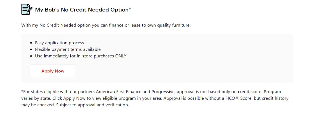Viewport: 312px width, 114px height.
Task: Click the sentence about finance or lease to own
Action: click(106, 25)
